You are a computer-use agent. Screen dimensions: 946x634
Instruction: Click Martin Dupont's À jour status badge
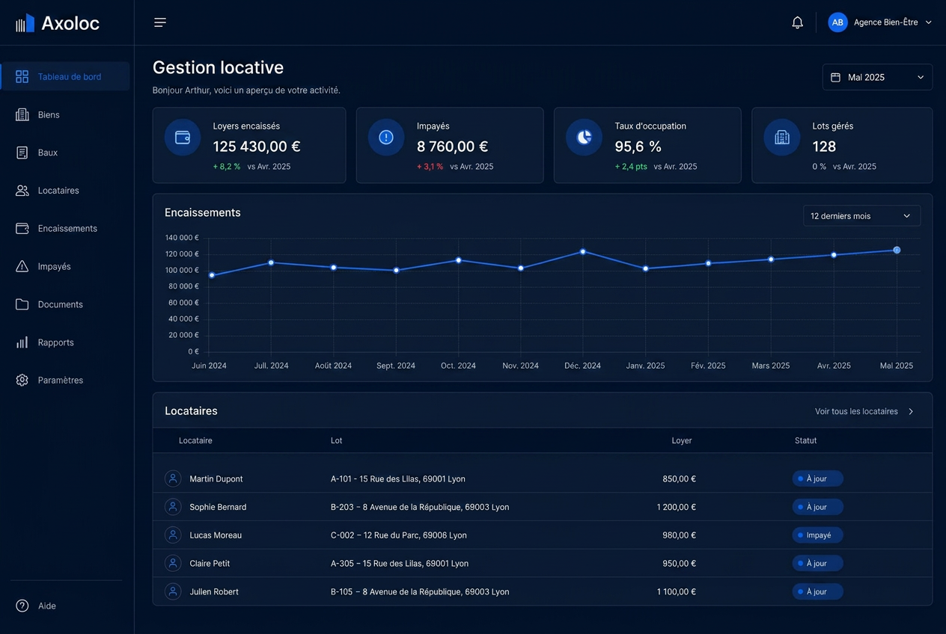817,478
